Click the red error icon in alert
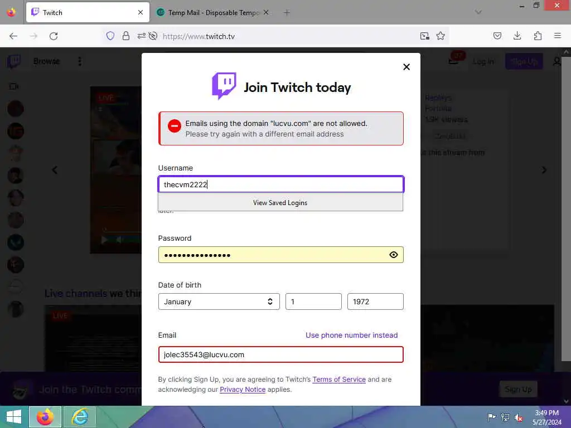The height and width of the screenshot is (428, 571). point(174,126)
